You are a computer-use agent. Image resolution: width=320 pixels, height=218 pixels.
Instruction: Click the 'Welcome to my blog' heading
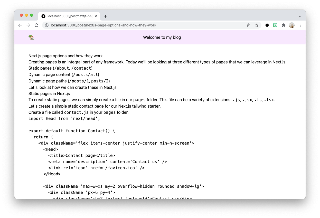pyautogui.click(x=162, y=37)
